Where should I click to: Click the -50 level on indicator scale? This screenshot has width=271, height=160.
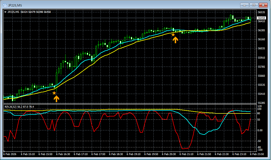coord(259,141)
